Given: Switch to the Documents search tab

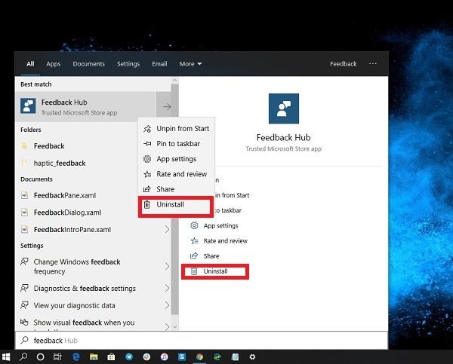Looking at the screenshot, I should tap(88, 64).
